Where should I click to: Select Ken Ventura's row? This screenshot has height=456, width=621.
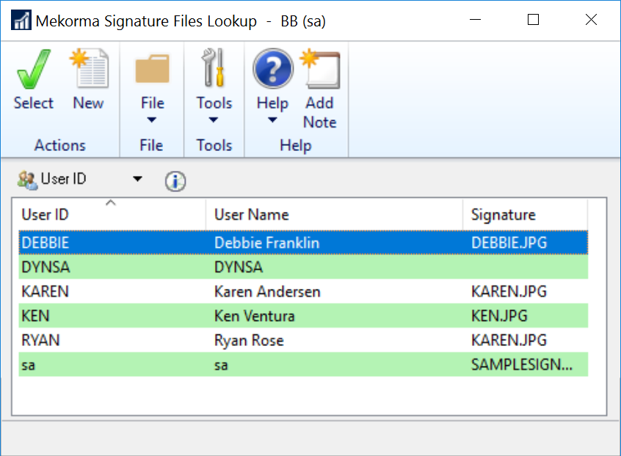110,315
